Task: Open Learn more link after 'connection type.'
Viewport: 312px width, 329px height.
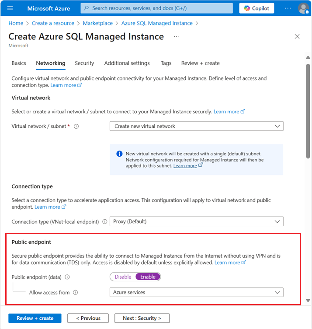Action: coord(66,85)
